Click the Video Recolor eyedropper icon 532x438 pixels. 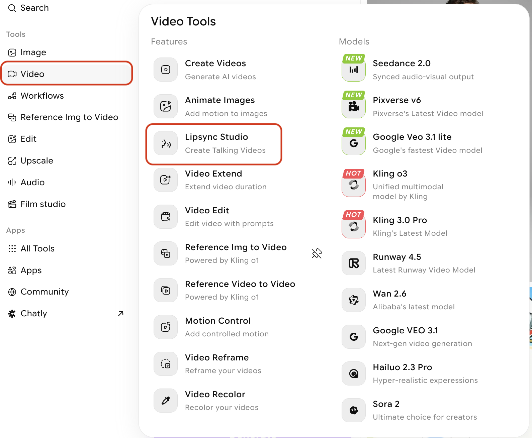166,401
